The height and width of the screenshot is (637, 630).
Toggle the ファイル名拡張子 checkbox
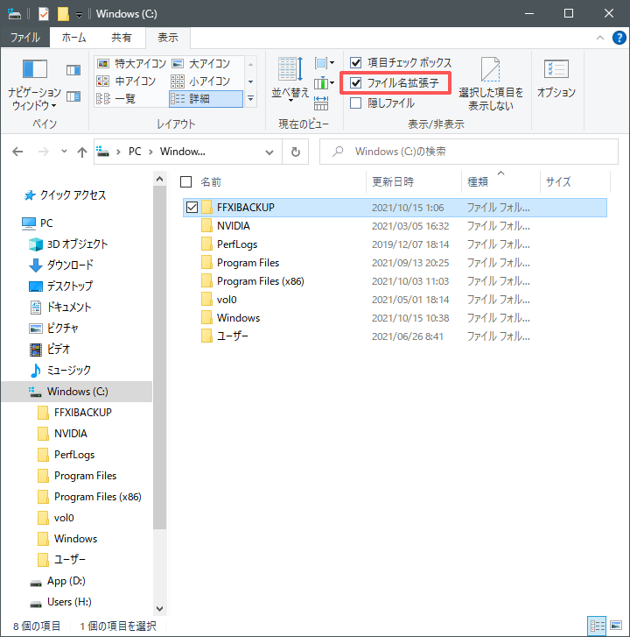tap(356, 83)
